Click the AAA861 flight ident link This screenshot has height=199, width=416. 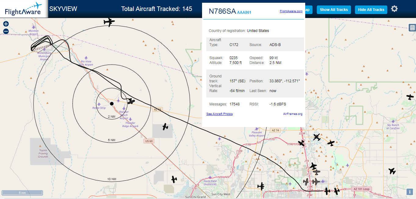tap(244, 12)
